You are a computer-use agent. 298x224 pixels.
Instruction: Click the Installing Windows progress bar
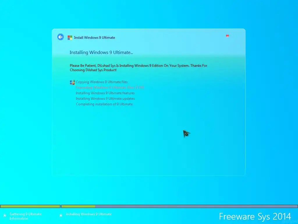(179, 206)
